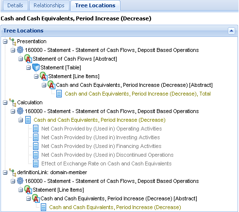Select Presentation's 160000 Statement of Cash Flows label
The width and height of the screenshot is (239, 212).
(112, 50)
